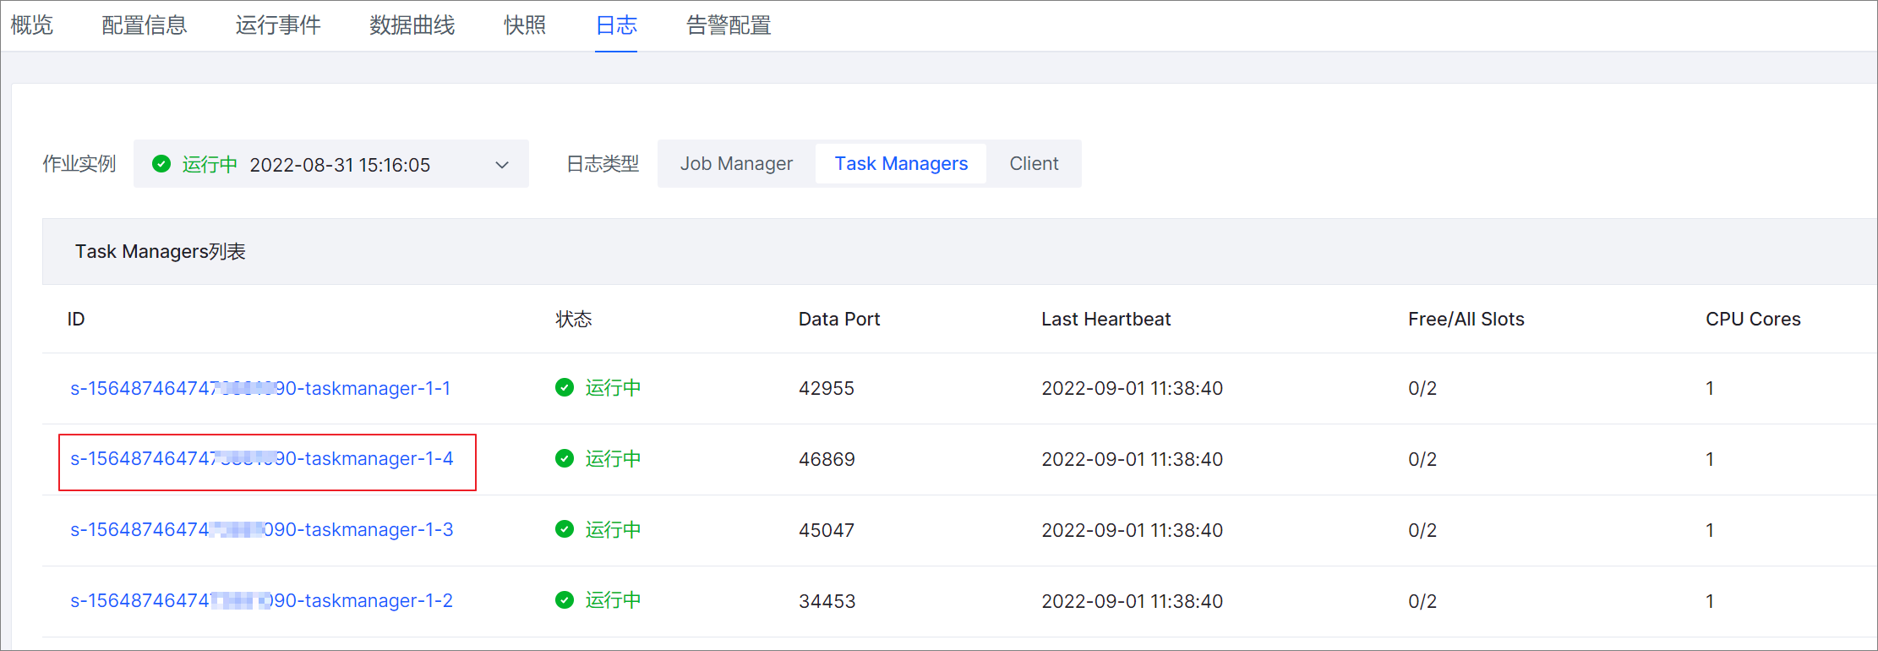The width and height of the screenshot is (1878, 651).
Task: Click data port value 42955
Action: (827, 389)
